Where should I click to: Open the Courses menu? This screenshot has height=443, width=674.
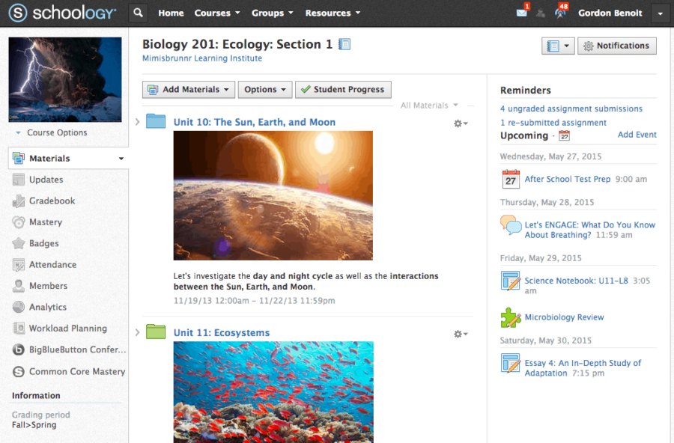[216, 13]
